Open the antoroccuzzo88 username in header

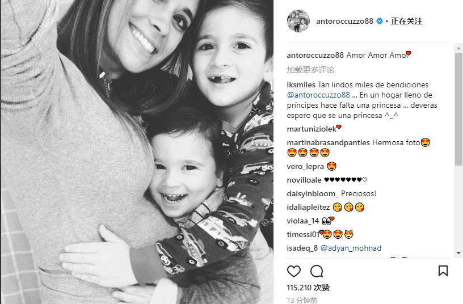344,21
